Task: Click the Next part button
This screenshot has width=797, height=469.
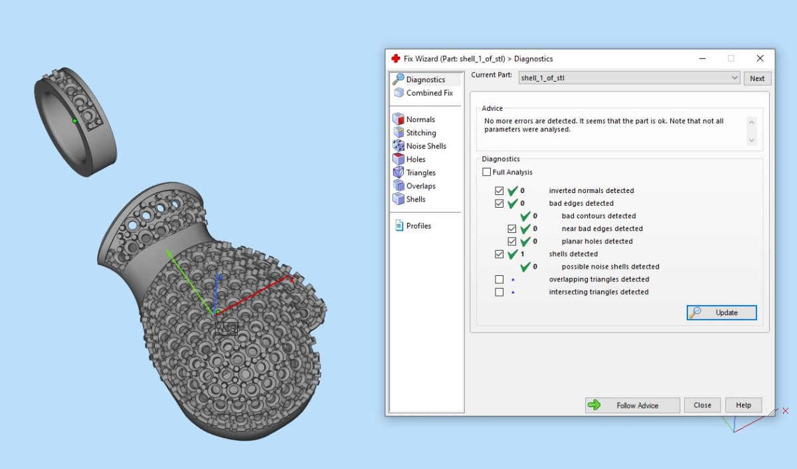Action: 757,78
